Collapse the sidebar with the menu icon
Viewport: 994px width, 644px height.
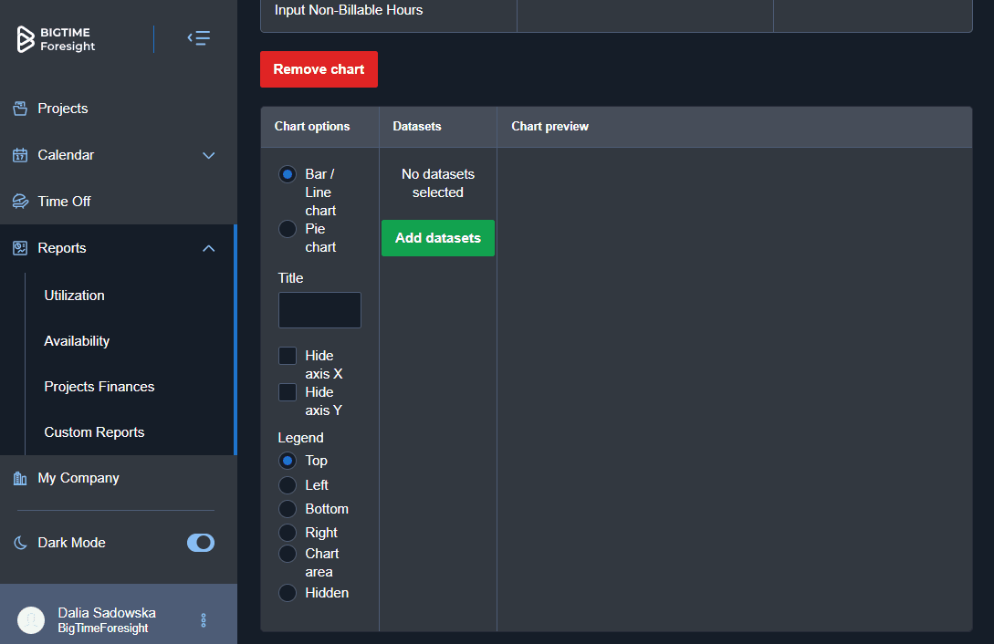point(199,38)
